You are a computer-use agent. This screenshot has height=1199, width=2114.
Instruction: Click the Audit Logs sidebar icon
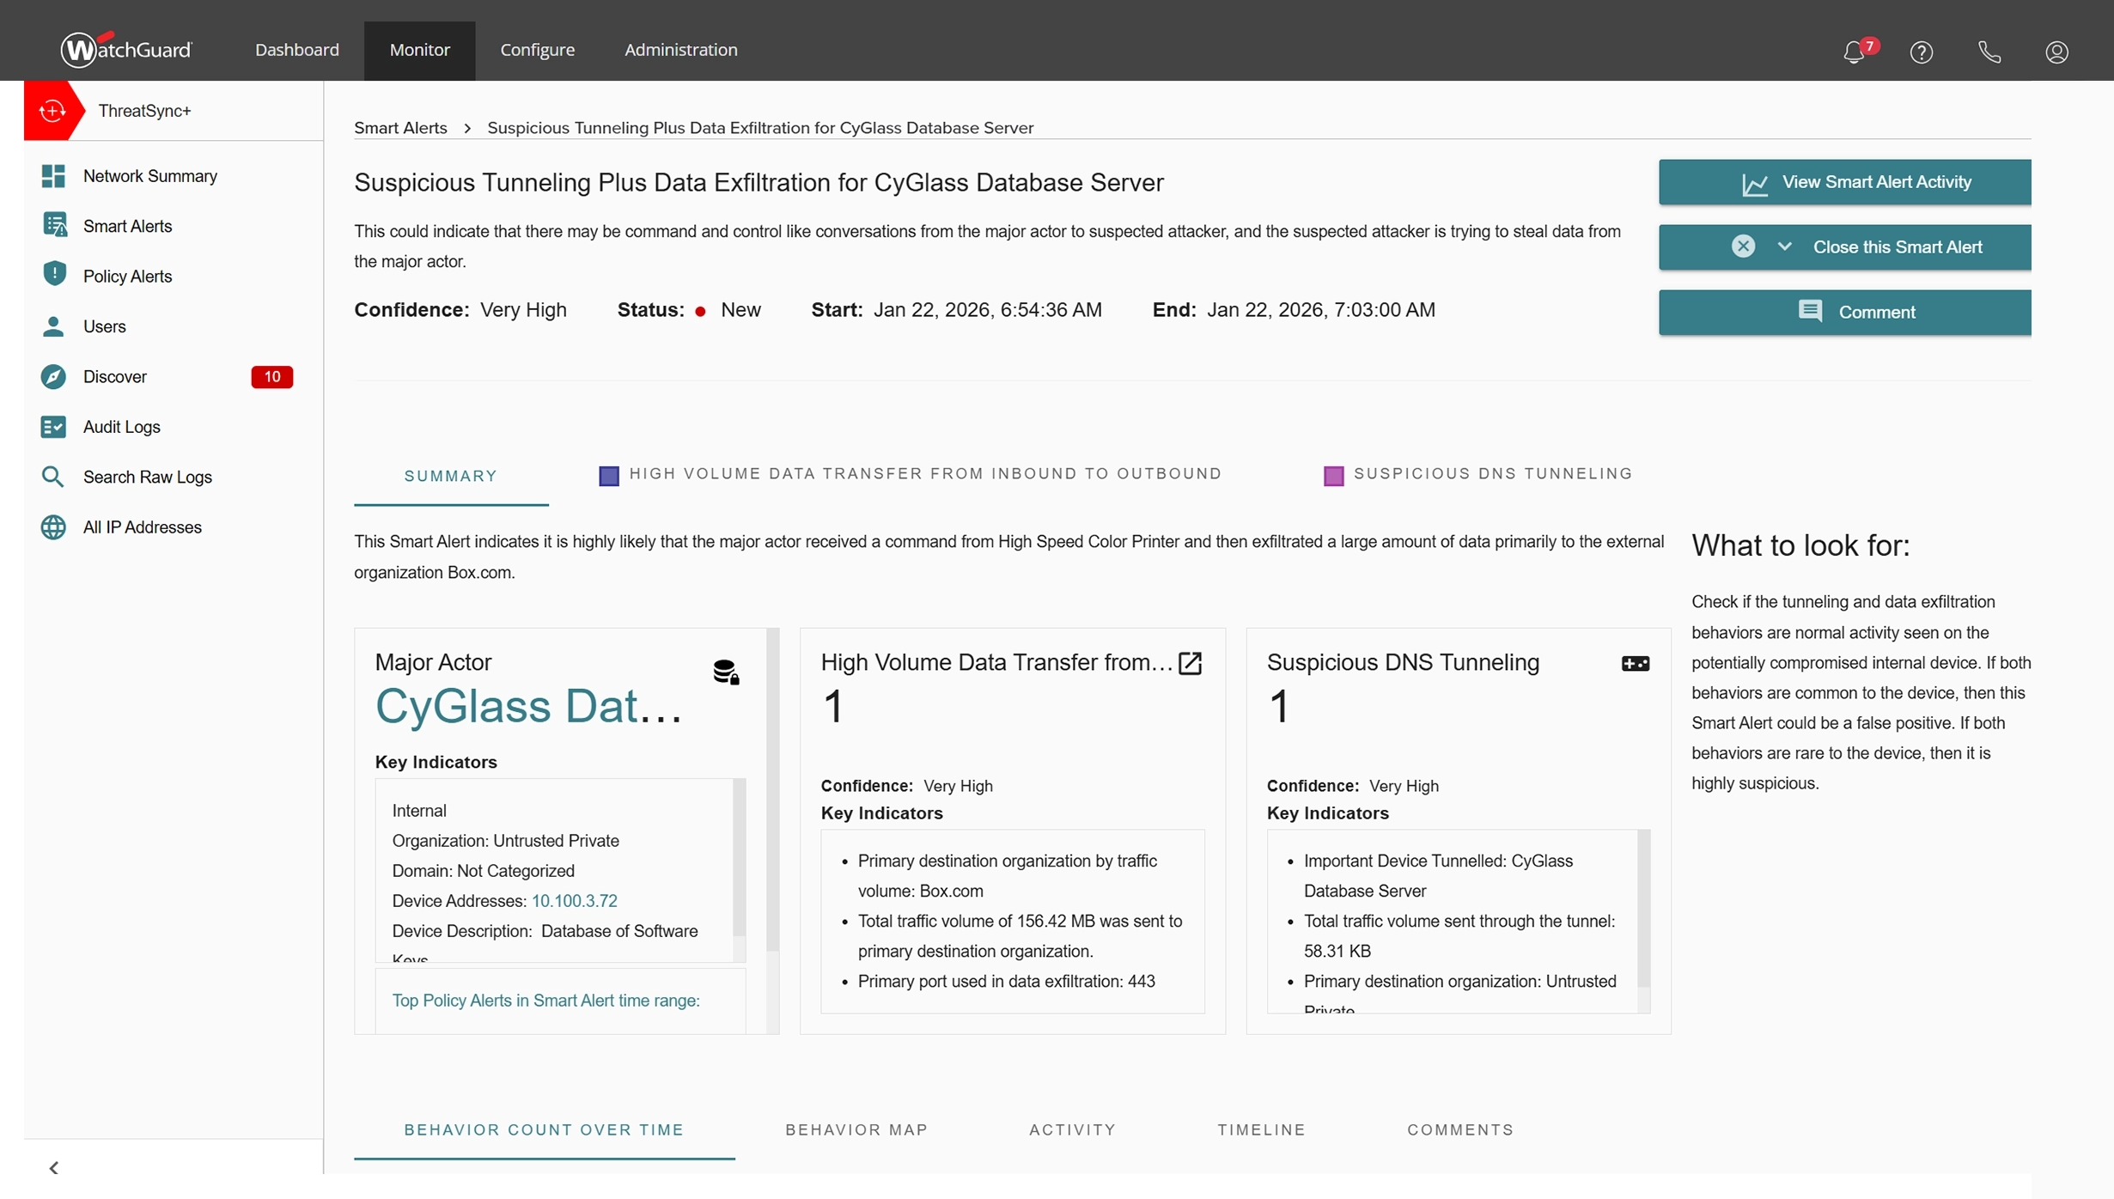pyautogui.click(x=53, y=427)
